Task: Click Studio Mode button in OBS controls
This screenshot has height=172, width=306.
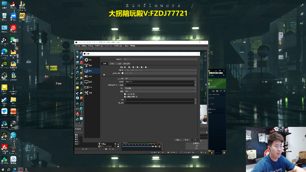Action: coord(197,143)
